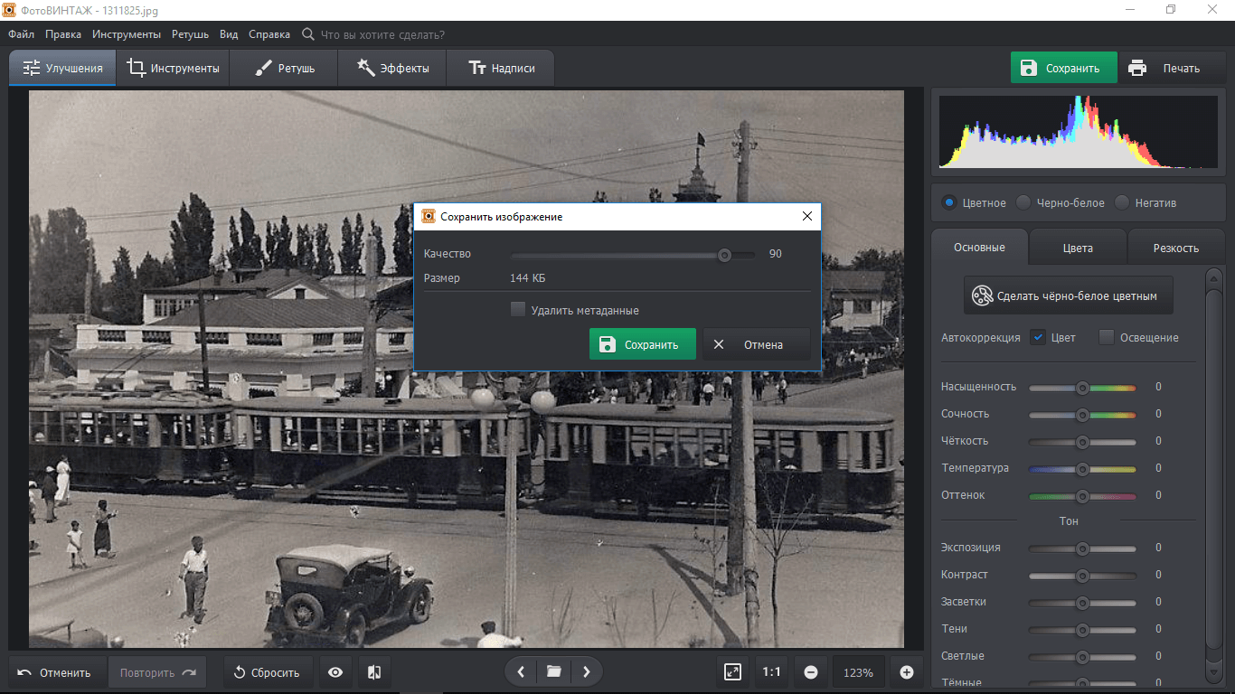This screenshot has width=1235, height=694.
Task: Click the right panel vertical scrollbar
Action: click(1214, 474)
